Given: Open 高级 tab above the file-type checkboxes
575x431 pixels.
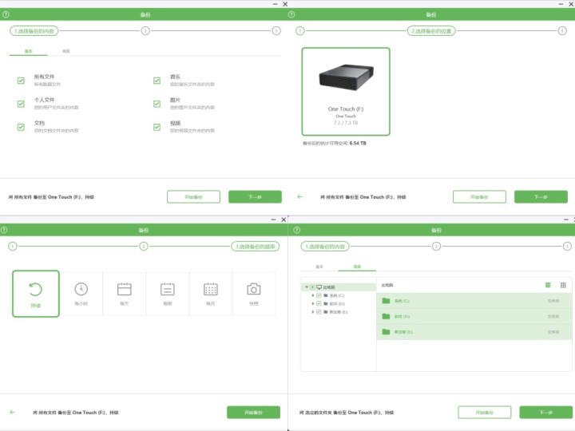Looking at the screenshot, I should (x=65, y=51).
